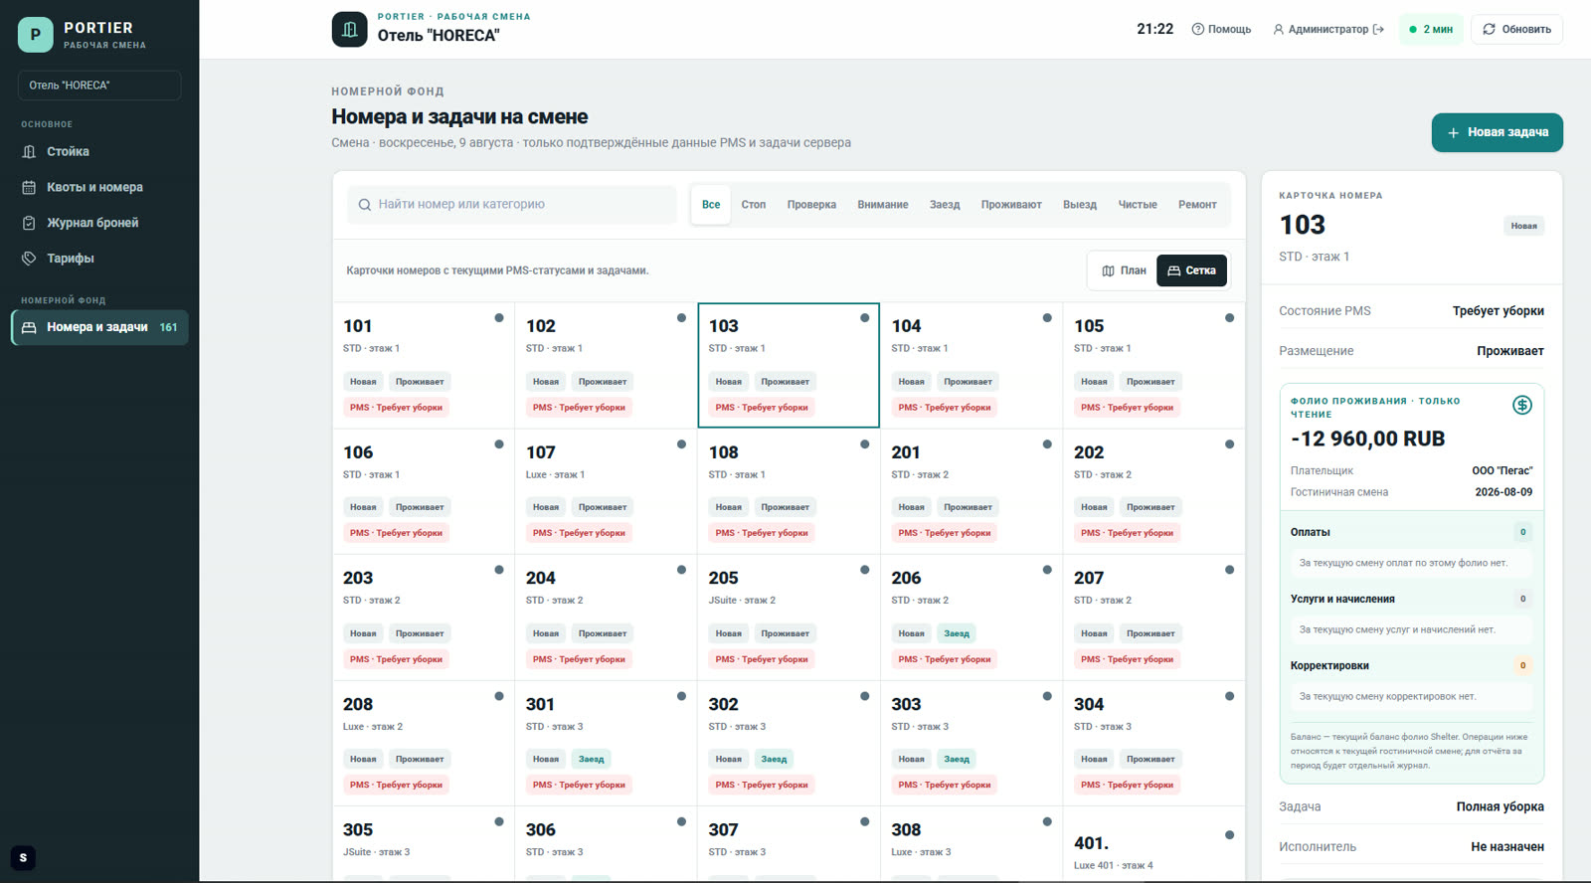Click the Оплаты row in the folio

point(1411,532)
